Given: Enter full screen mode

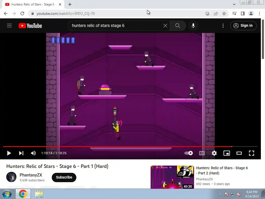Looking at the screenshot, I should click(252, 153).
